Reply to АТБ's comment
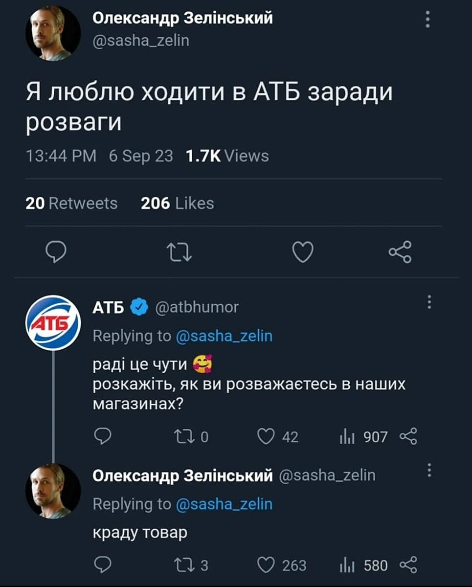 [102, 436]
